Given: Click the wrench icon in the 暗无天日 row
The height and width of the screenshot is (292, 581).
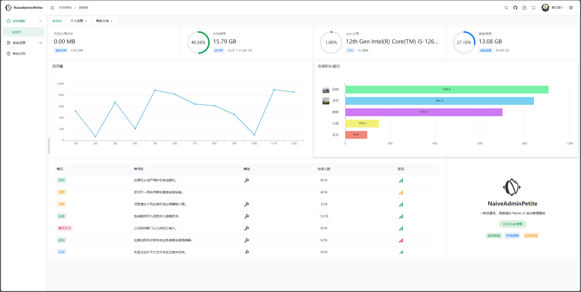Looking at the screenshot, I should [x=247, y=228].
